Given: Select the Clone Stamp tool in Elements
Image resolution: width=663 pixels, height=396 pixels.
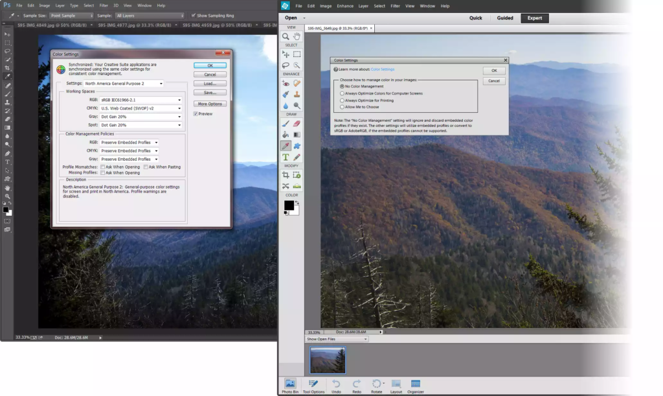Looking at the screenshot, I should click(297, 95).
